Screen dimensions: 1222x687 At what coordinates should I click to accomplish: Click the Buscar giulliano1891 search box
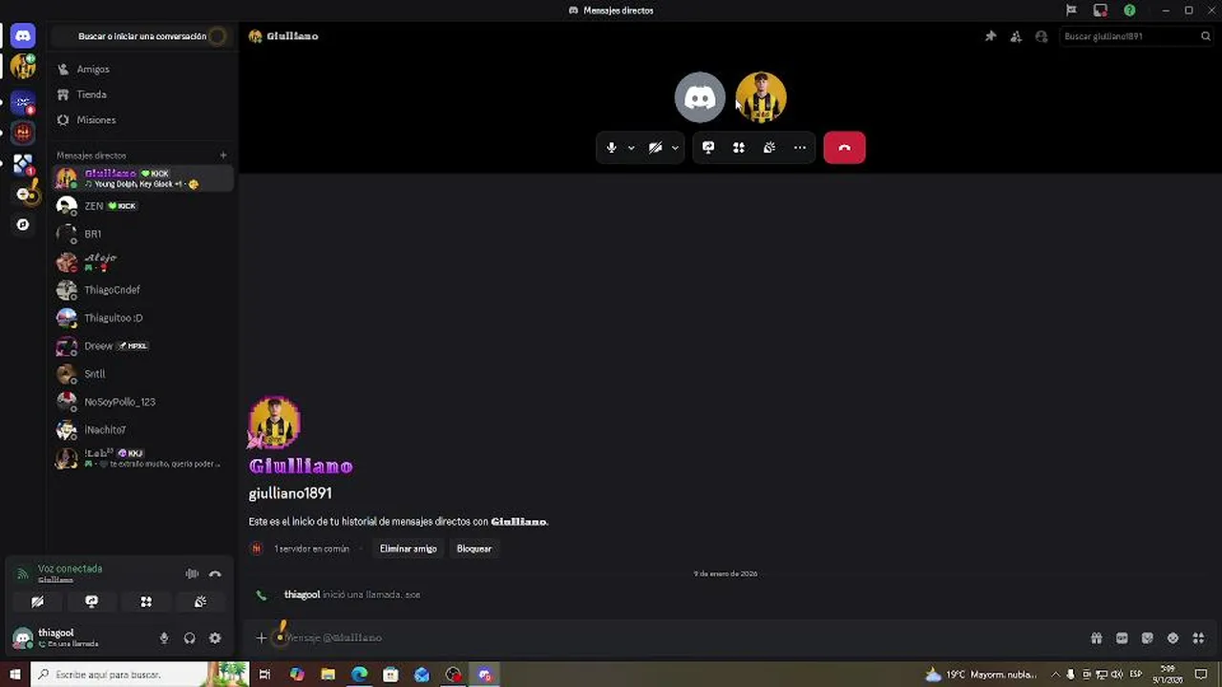1136,36
